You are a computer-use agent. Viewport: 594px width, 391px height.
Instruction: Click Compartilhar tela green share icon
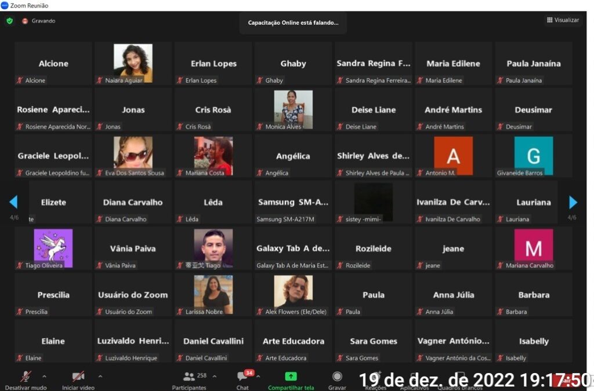click(x=291, y=377)
